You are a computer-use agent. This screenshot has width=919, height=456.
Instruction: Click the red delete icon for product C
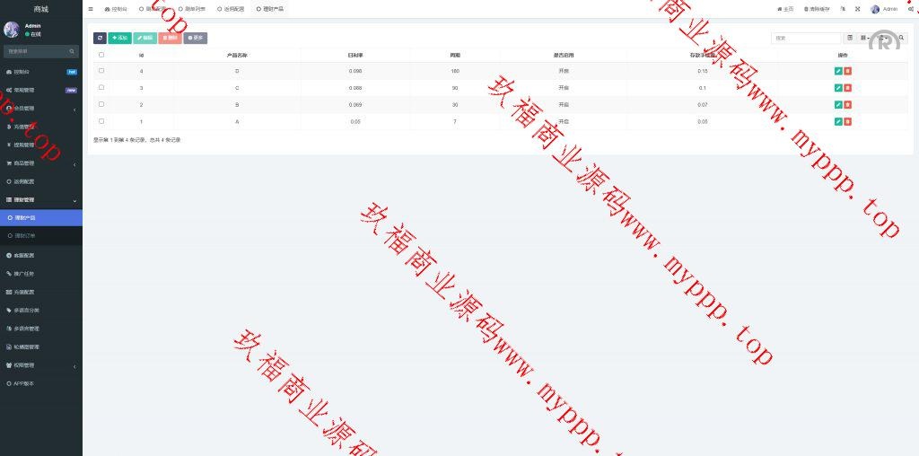pyautogui.click(x=847, y=88)
